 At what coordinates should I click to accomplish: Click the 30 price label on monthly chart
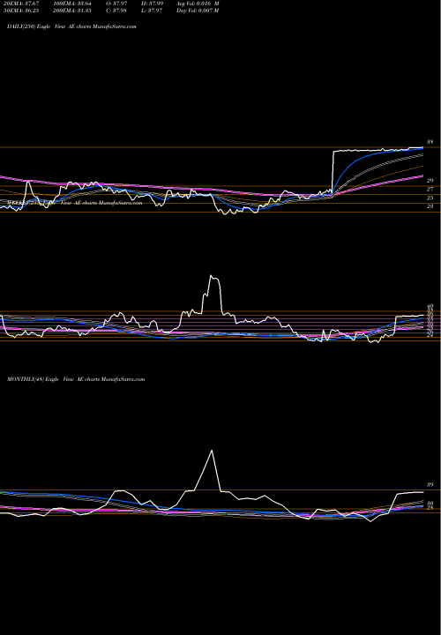(x=430, y=504)
